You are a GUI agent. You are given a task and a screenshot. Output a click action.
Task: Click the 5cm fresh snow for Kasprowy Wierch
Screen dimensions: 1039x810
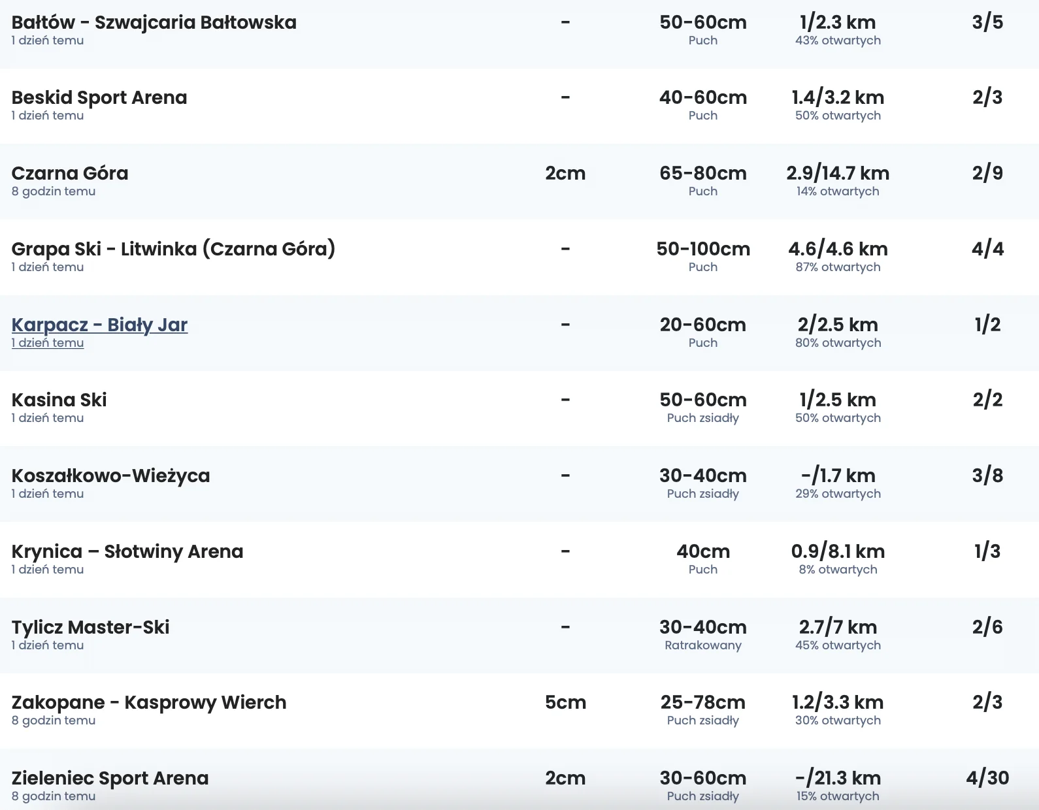click(565, 702)
